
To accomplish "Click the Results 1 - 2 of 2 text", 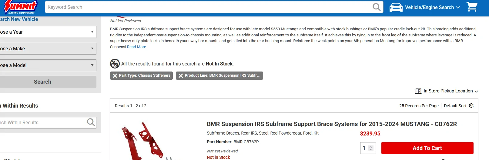I will coord(131,106).
